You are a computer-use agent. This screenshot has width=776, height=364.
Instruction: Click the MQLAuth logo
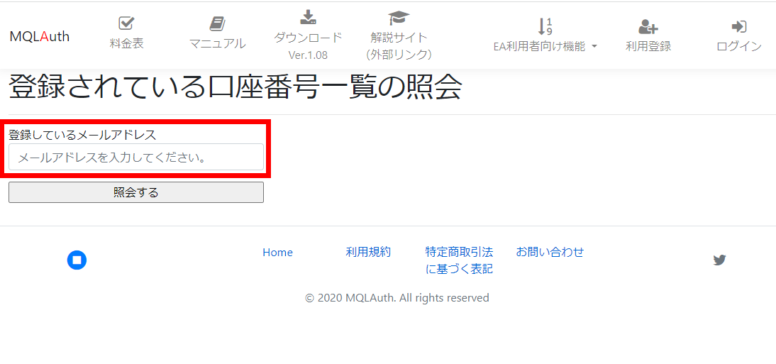click(40, 37)
